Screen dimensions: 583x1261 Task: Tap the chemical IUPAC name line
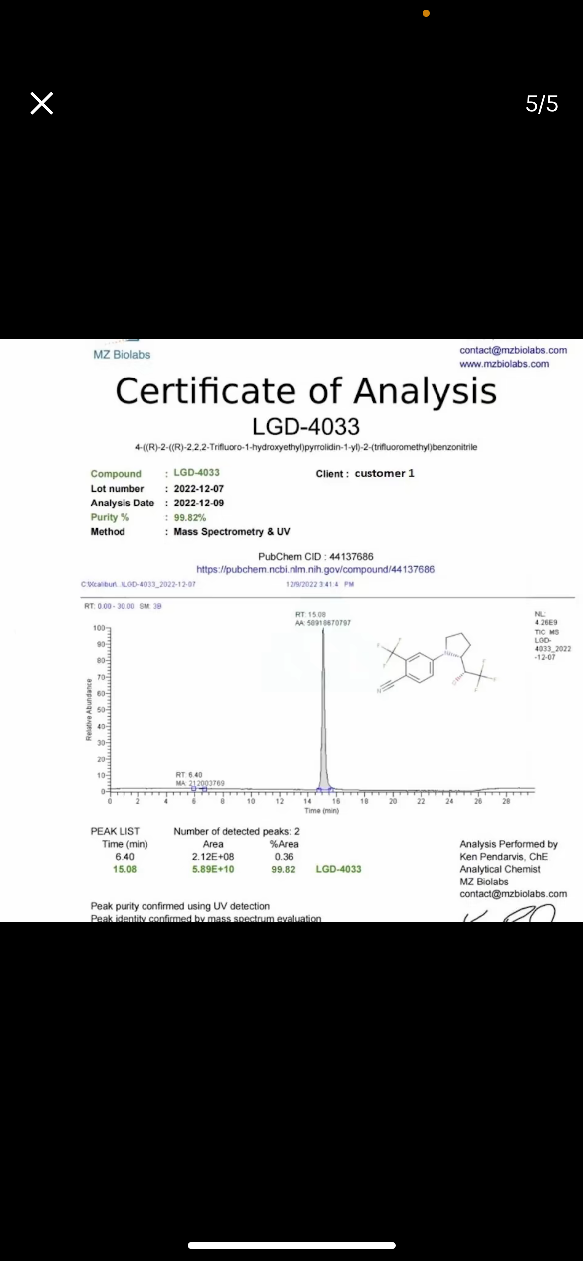pos(306,447)
